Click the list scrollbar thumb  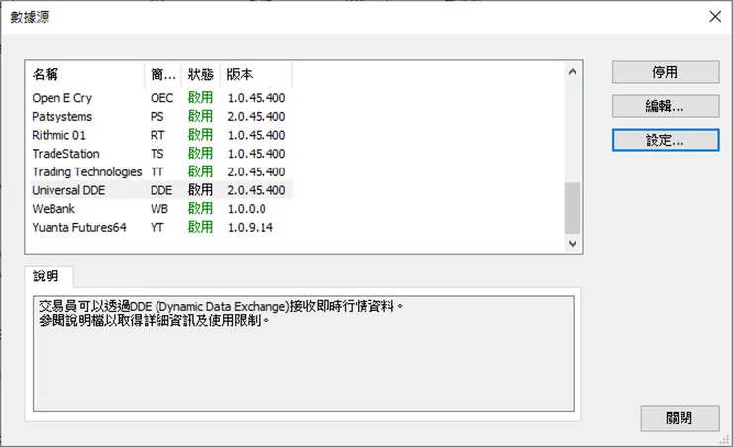pyautogui.click(x=573, y=207)
